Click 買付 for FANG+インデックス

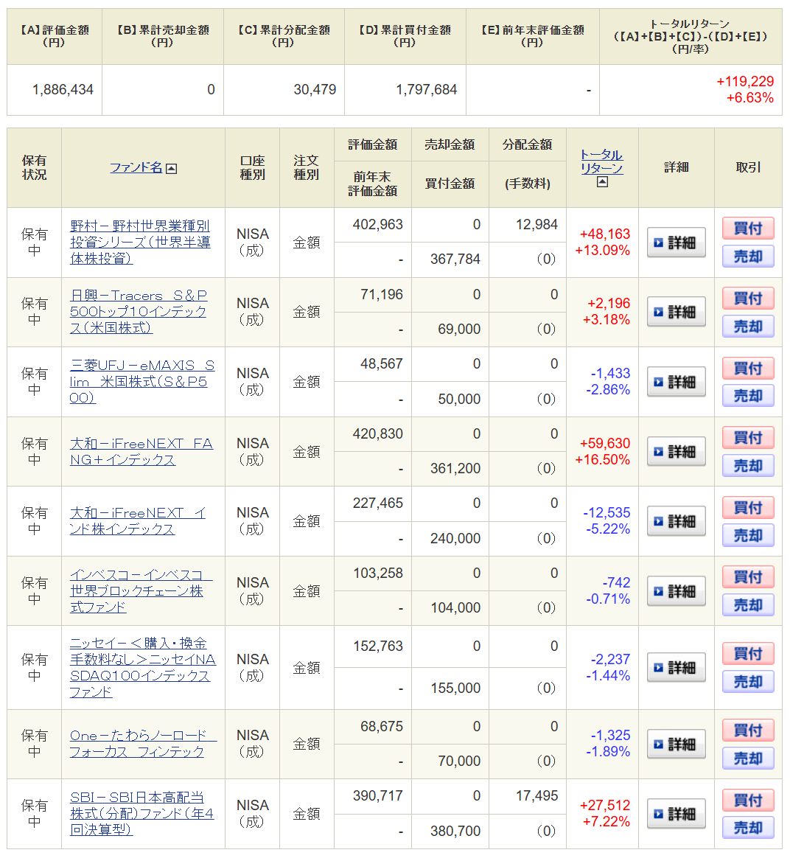[x=748, y=438]
